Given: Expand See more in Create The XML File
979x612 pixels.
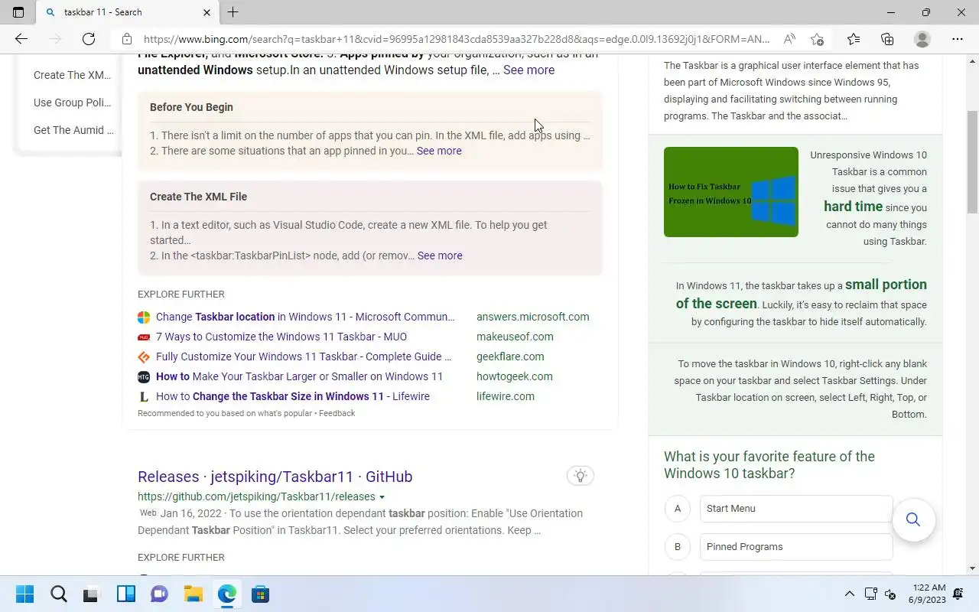Looking at the screenshot, I should click(440, 256).
